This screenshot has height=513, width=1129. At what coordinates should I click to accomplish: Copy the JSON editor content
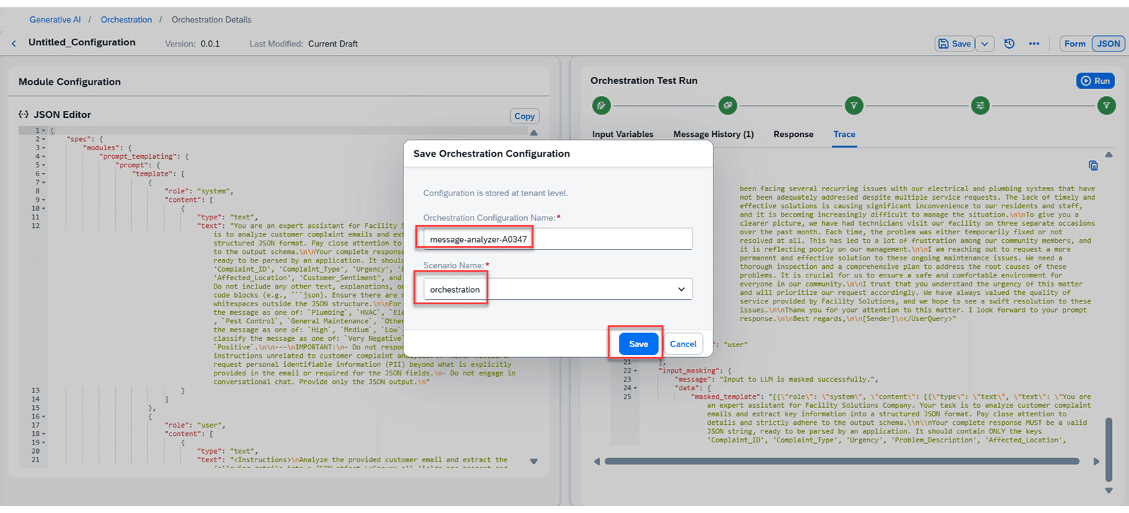(524, 116)
